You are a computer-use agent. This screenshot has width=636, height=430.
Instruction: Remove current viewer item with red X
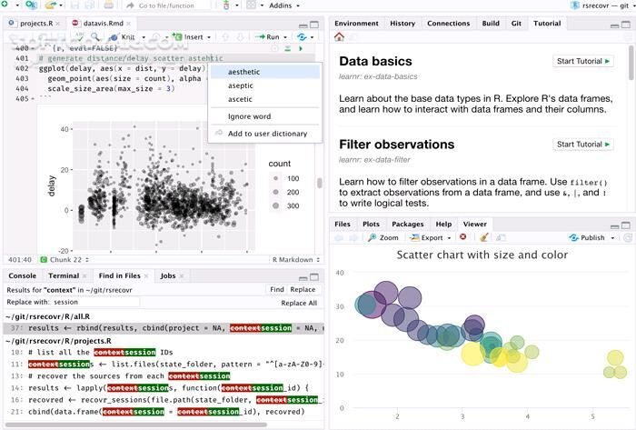point(463,238)
